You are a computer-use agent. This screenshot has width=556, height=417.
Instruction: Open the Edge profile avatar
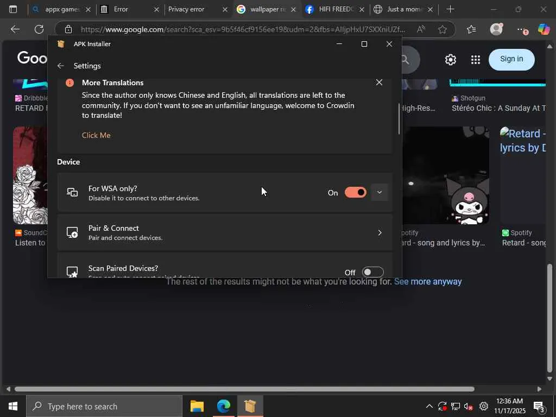496,29
